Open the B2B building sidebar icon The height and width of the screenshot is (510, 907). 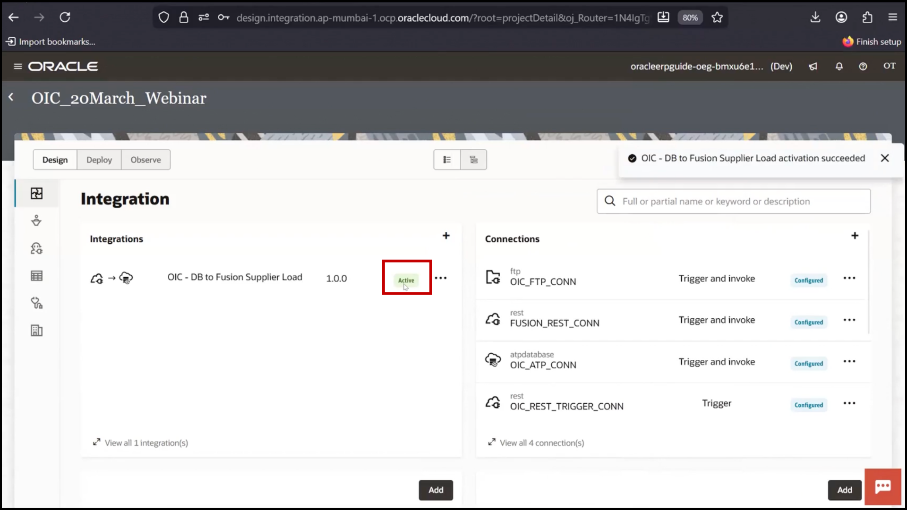point(36,331)
